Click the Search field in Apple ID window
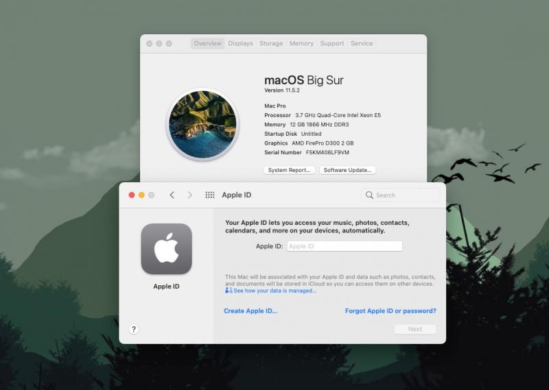This screenshot has width=549, height=390. (x=400, y=195)
